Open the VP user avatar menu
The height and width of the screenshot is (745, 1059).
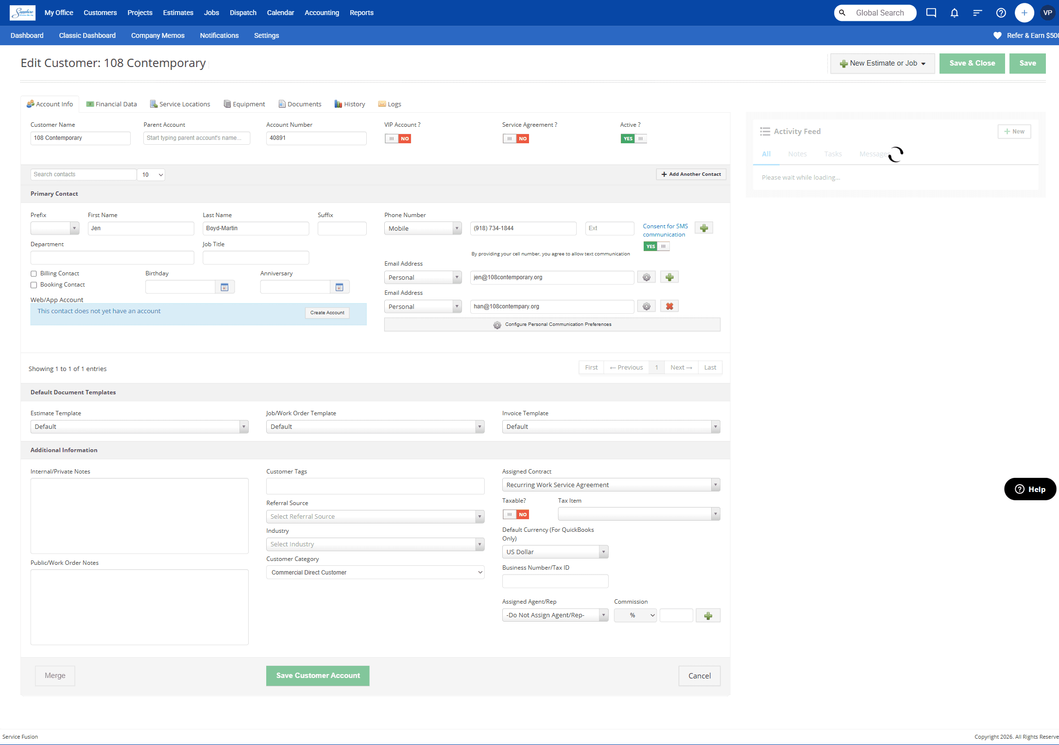click(x=1047, y=13)
